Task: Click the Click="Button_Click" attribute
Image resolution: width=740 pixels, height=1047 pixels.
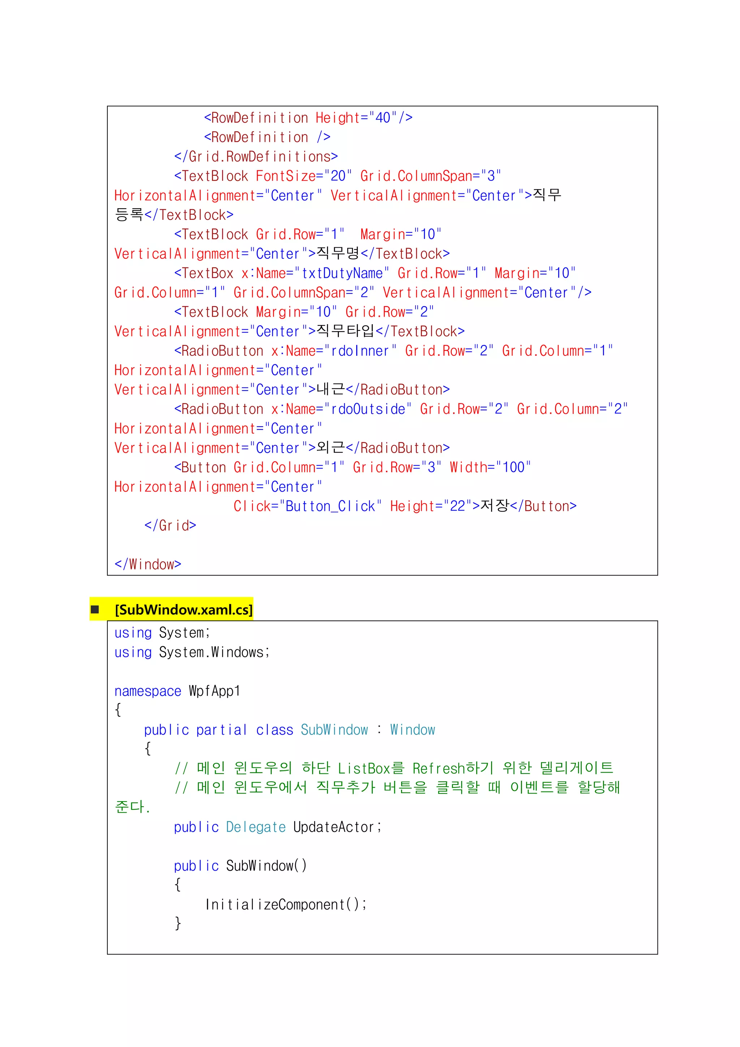Action: (307, 506)
